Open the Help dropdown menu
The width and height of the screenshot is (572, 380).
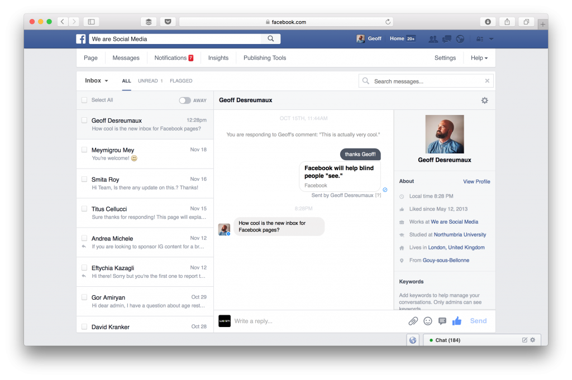click(479, 58)
